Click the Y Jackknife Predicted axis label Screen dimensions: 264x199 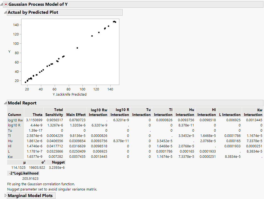[x=69, y=94]
